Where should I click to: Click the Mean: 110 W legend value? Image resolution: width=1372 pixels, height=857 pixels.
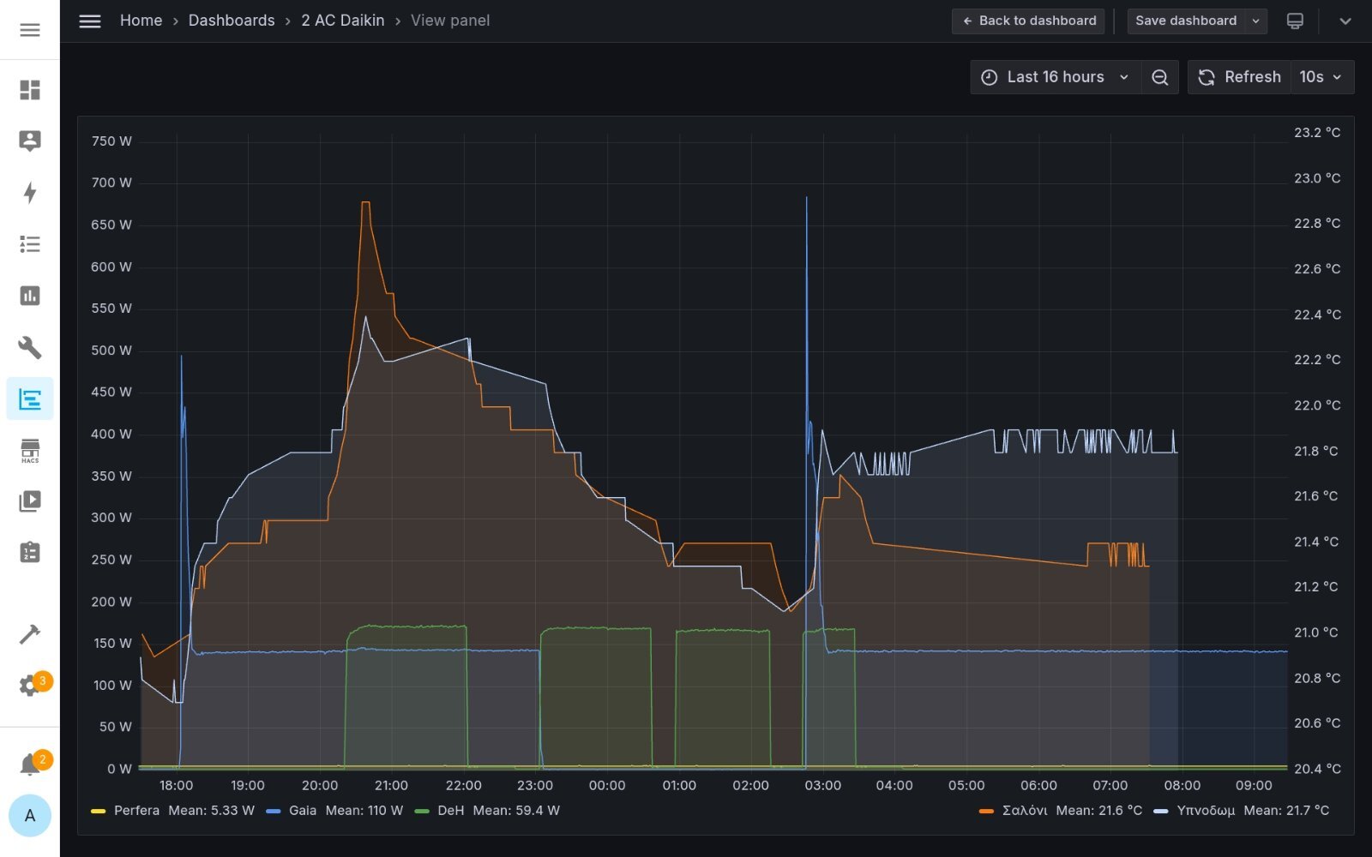point(364,811)
